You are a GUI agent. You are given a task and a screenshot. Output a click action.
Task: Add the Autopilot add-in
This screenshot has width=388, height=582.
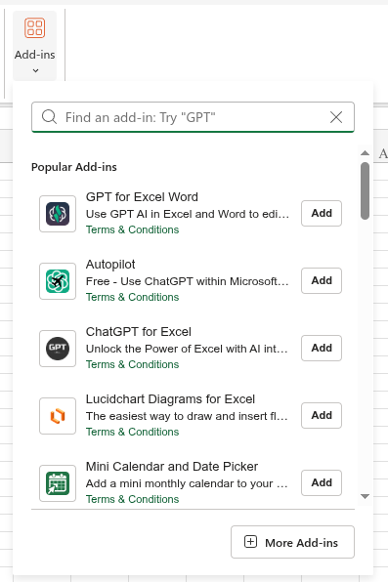[x=322, y=280]
